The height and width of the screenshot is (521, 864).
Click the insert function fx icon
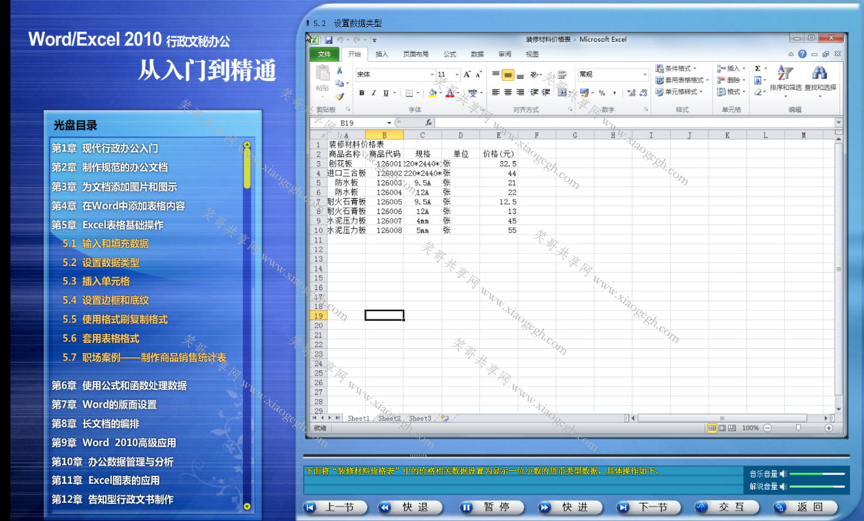(428, 123)
